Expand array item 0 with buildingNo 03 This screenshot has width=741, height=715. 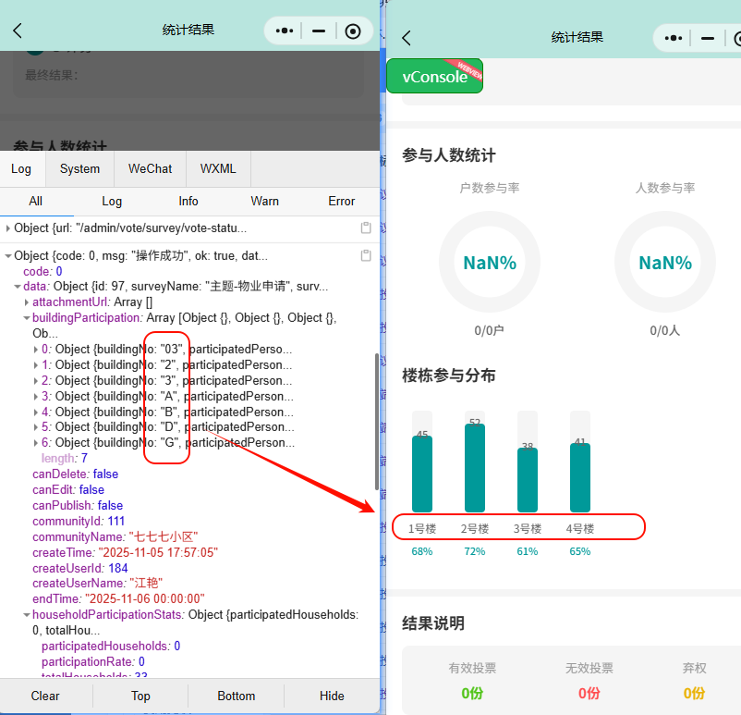pos(36,350)
